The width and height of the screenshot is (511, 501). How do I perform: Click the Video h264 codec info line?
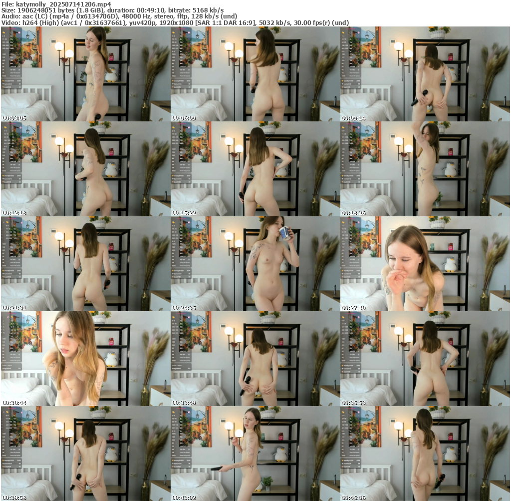(x=175, y=22)
